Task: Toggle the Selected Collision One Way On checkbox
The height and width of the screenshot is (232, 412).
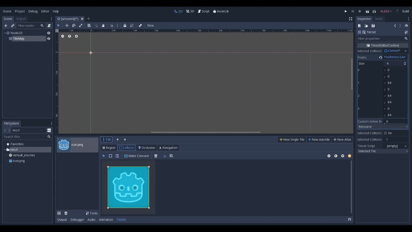Action: click(385, 133)
